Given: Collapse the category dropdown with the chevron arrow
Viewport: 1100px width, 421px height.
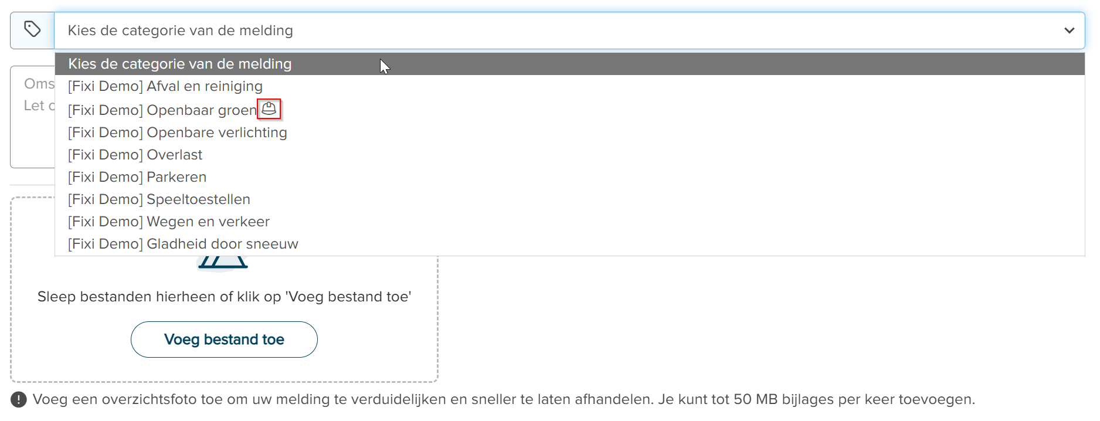Looking at the screenshot, I should (1069, 30).
